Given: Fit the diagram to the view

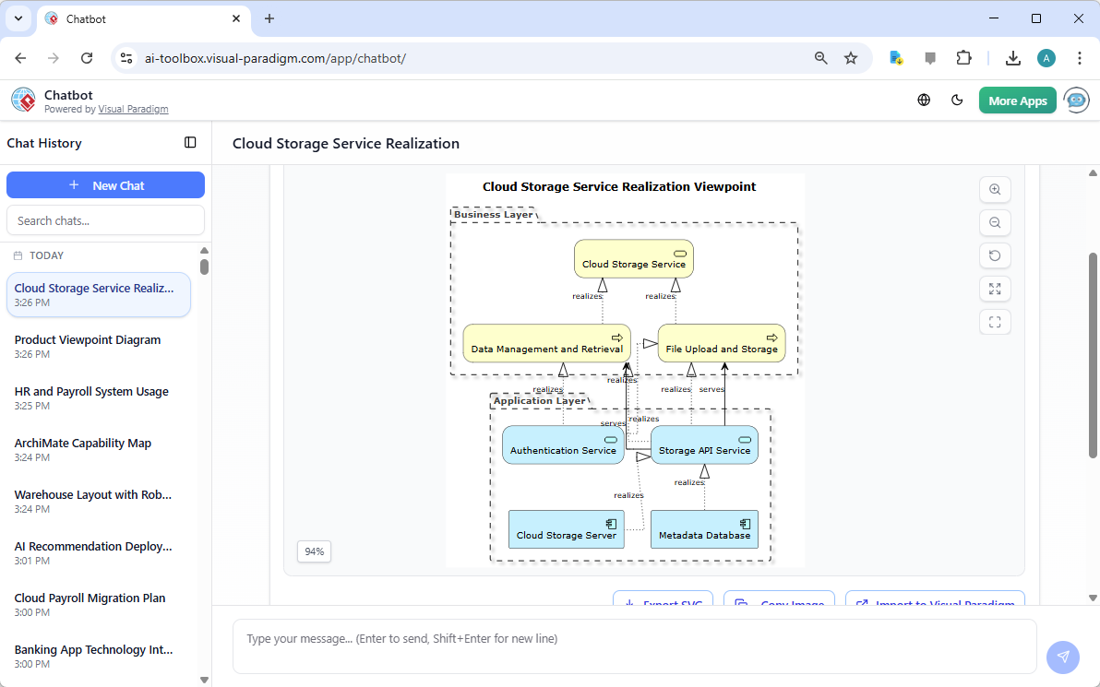Looking at the screenshot, I should [x=995, y=322].
